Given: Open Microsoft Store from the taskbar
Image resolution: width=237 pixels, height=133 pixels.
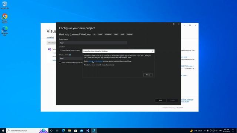Looking at the screenshot, I should [x=76, y=130].
